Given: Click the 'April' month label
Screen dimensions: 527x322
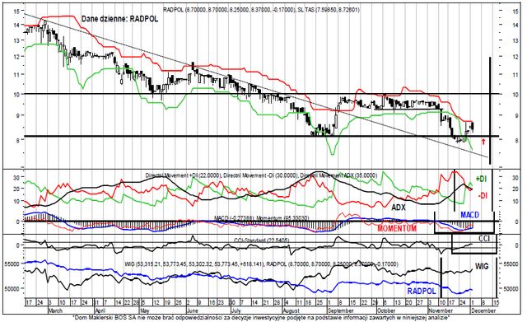Looking at the screenshot, I should point(100,310).
